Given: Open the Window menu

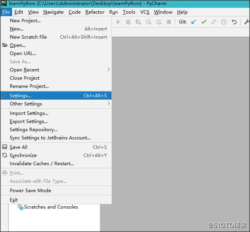Looking at the screenshot, I should click(163, 12).
